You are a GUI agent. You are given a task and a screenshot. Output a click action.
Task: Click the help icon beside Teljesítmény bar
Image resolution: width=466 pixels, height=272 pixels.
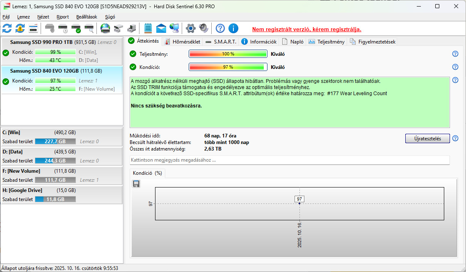pyautogui.click(x=455, y=54)
